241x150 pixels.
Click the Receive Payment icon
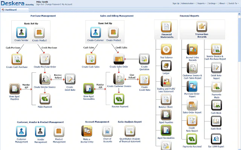point(119,99)
